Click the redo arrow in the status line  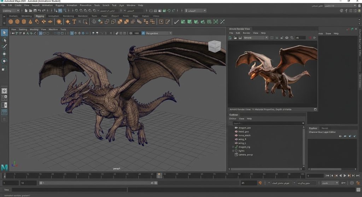pyautogui.click(x=44, y=11)
